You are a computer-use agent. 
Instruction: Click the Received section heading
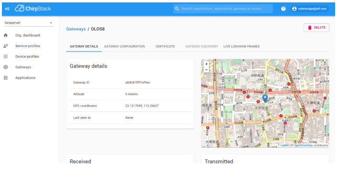click(x=80, y=161)
